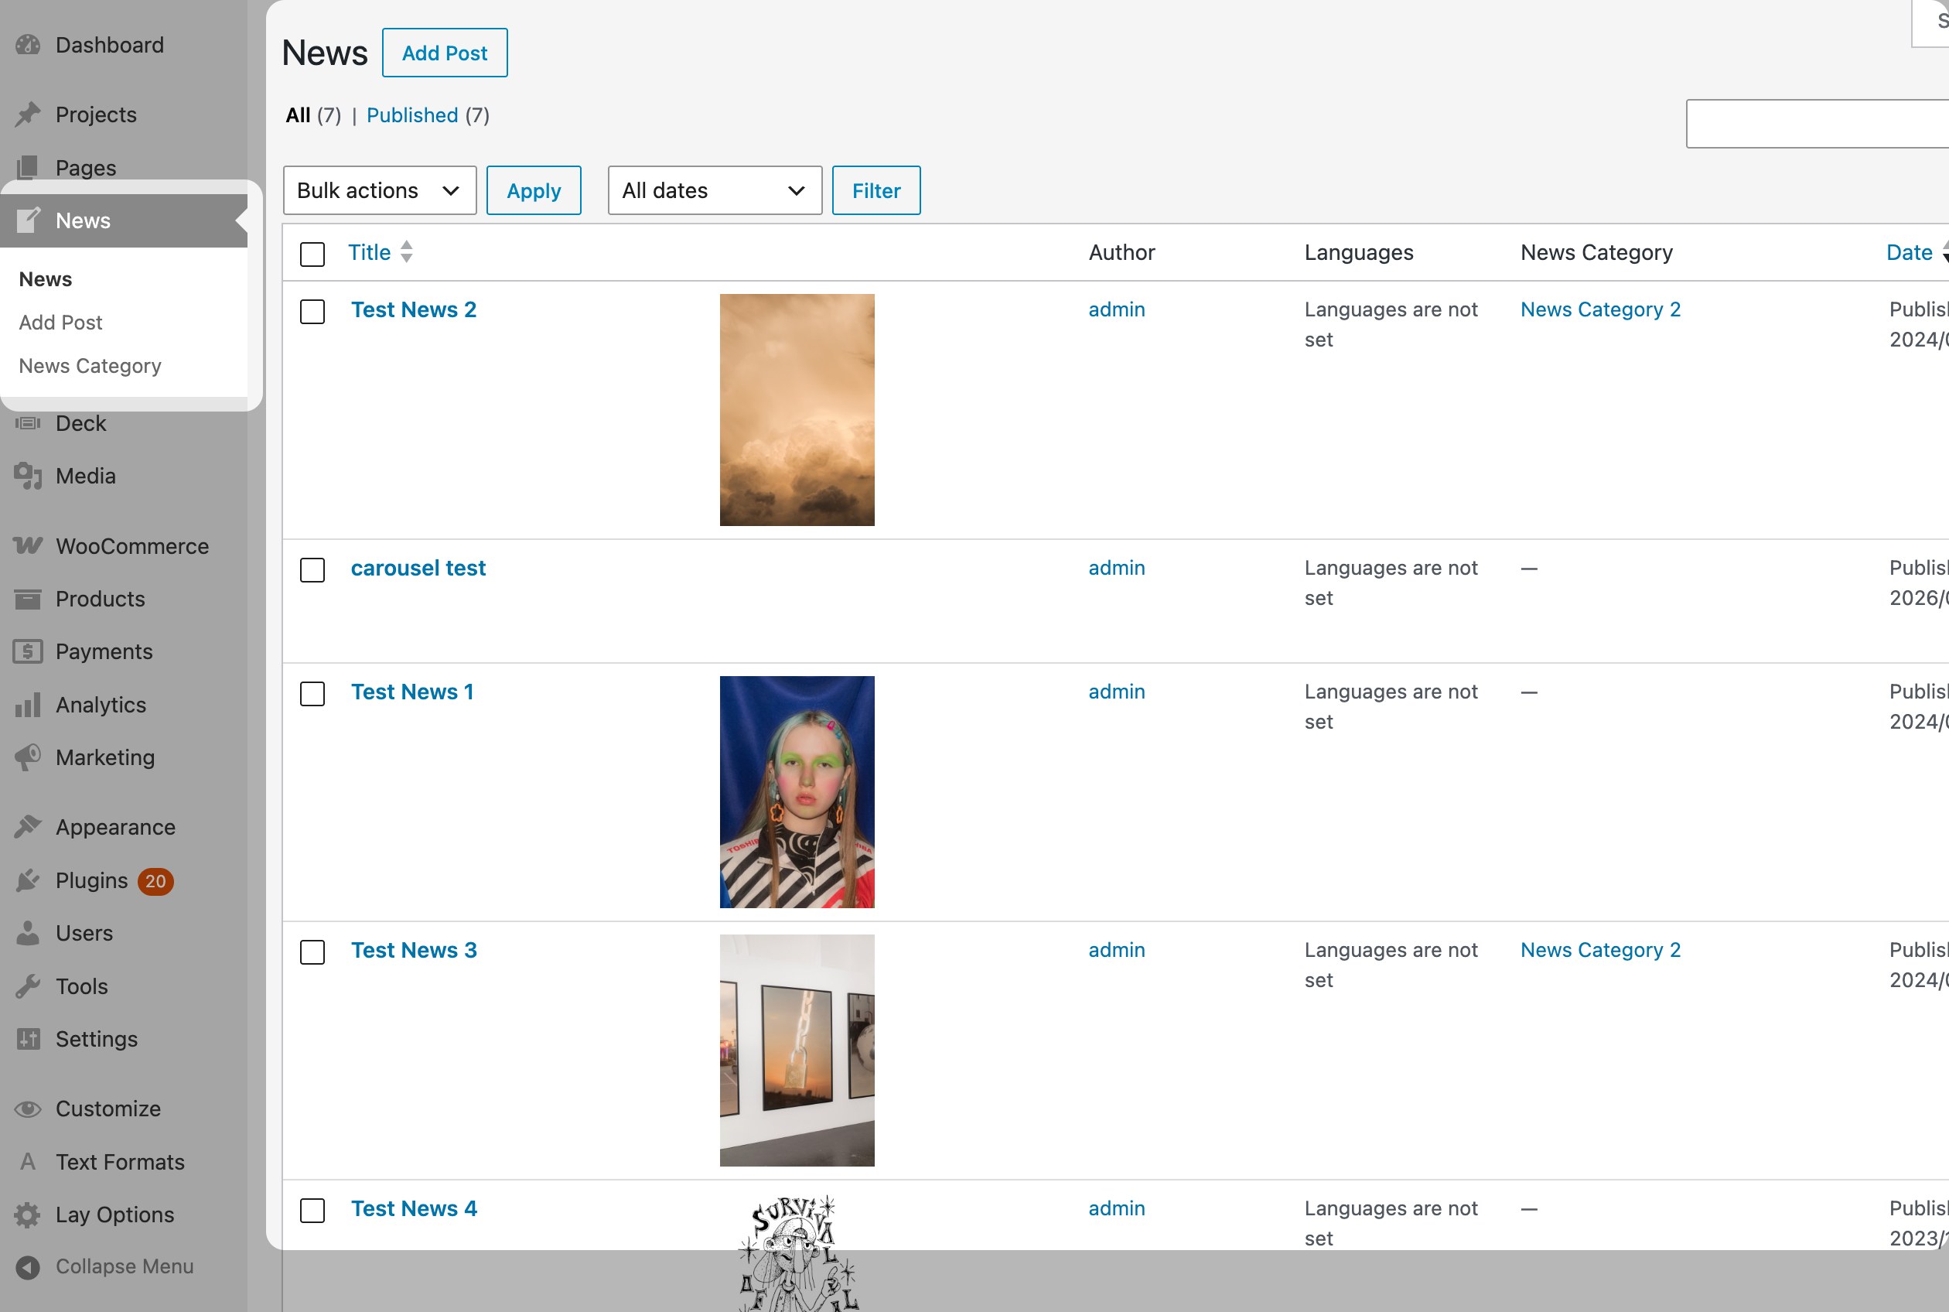Open News Category 2 link for Test News 2
The image size is (1949, 1312).
click(x=1600, y=309)
